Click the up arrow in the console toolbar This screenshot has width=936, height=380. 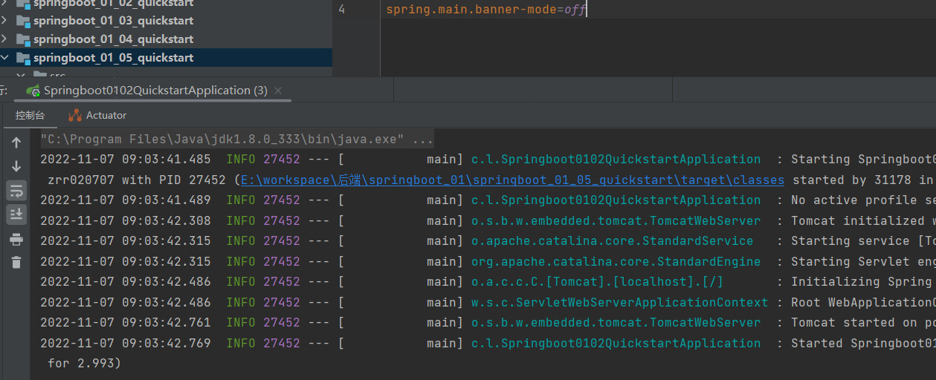pos(16,142)
